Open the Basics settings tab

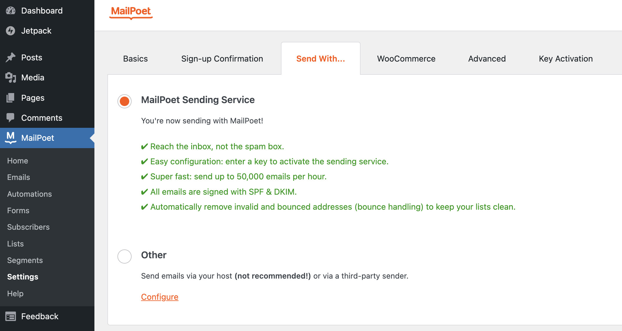[135, 59]
